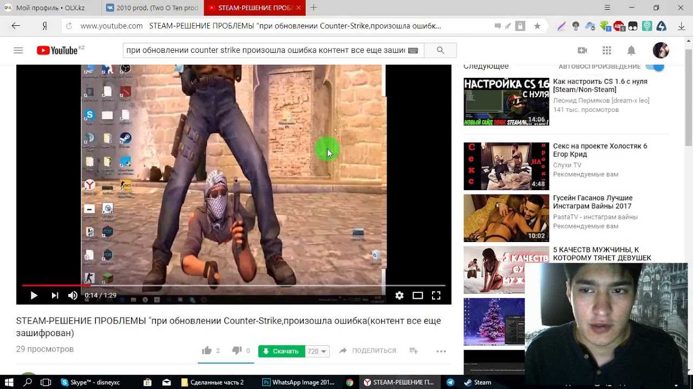The width and height of the screenshot is (693, 389).
Task: Like the video with thumbs up
Action: coord(207,351)
